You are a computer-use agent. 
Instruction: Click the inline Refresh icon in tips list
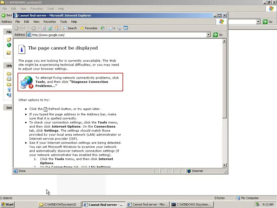coord(45,109)
